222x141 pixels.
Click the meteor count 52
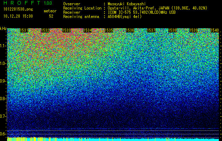click(51, 16)
